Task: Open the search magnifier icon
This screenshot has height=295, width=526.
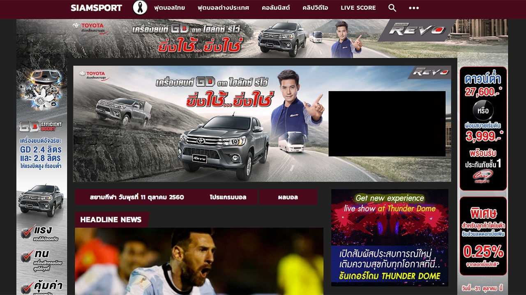Action: point(392,8)
